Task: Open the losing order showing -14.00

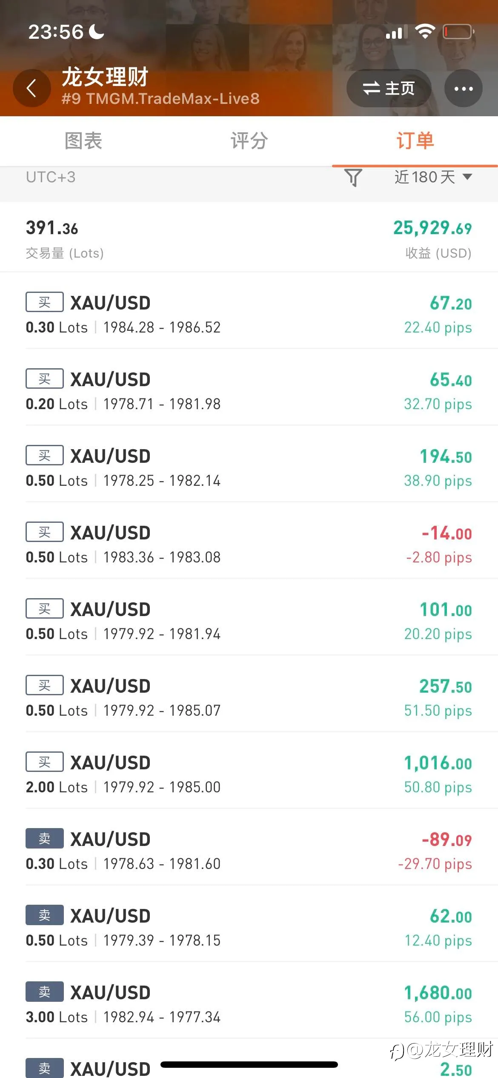Action: pyautogui.click(x=249, y=544)
